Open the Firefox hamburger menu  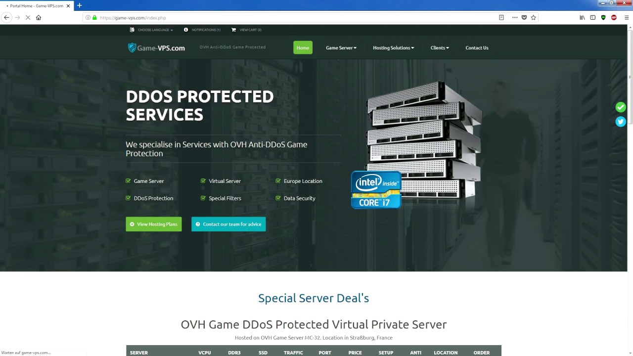click(627, 17)
